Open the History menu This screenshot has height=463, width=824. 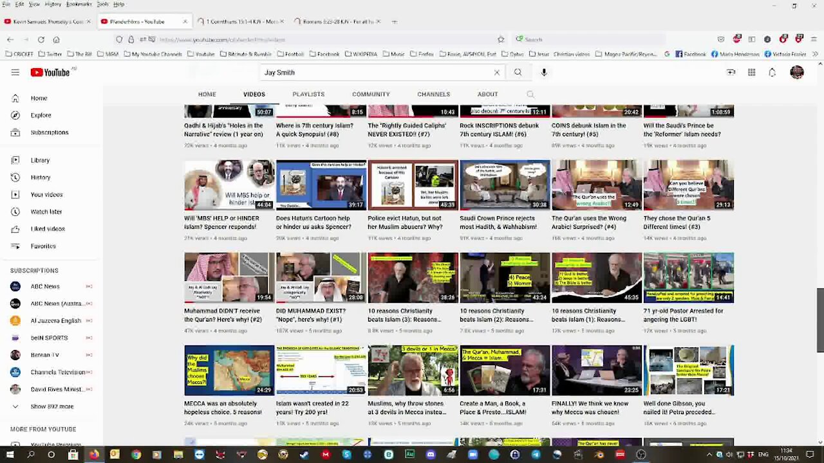click(x=53, y=4)
